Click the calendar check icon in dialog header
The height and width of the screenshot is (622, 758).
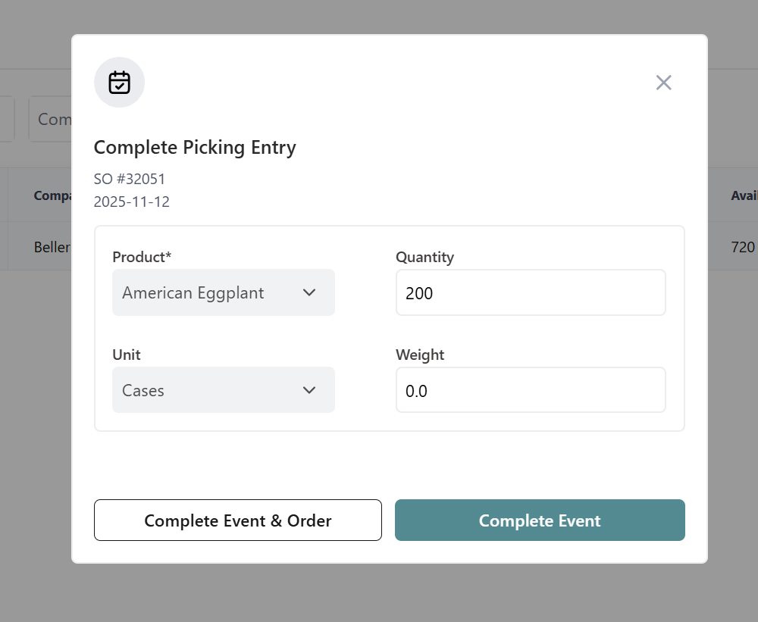click(x=119, y=82)
